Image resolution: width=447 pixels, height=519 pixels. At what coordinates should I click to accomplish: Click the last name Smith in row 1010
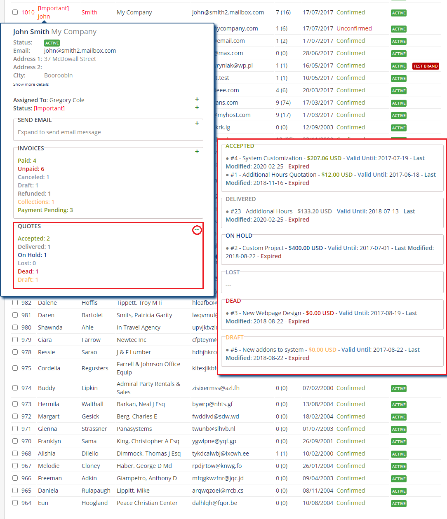(x=89, y=12)
